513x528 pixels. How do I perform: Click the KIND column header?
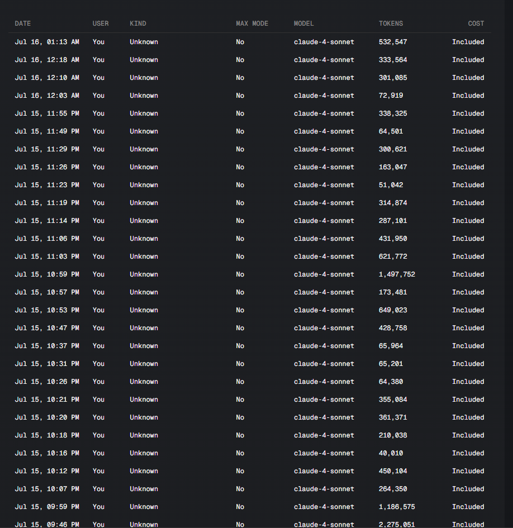138,23
